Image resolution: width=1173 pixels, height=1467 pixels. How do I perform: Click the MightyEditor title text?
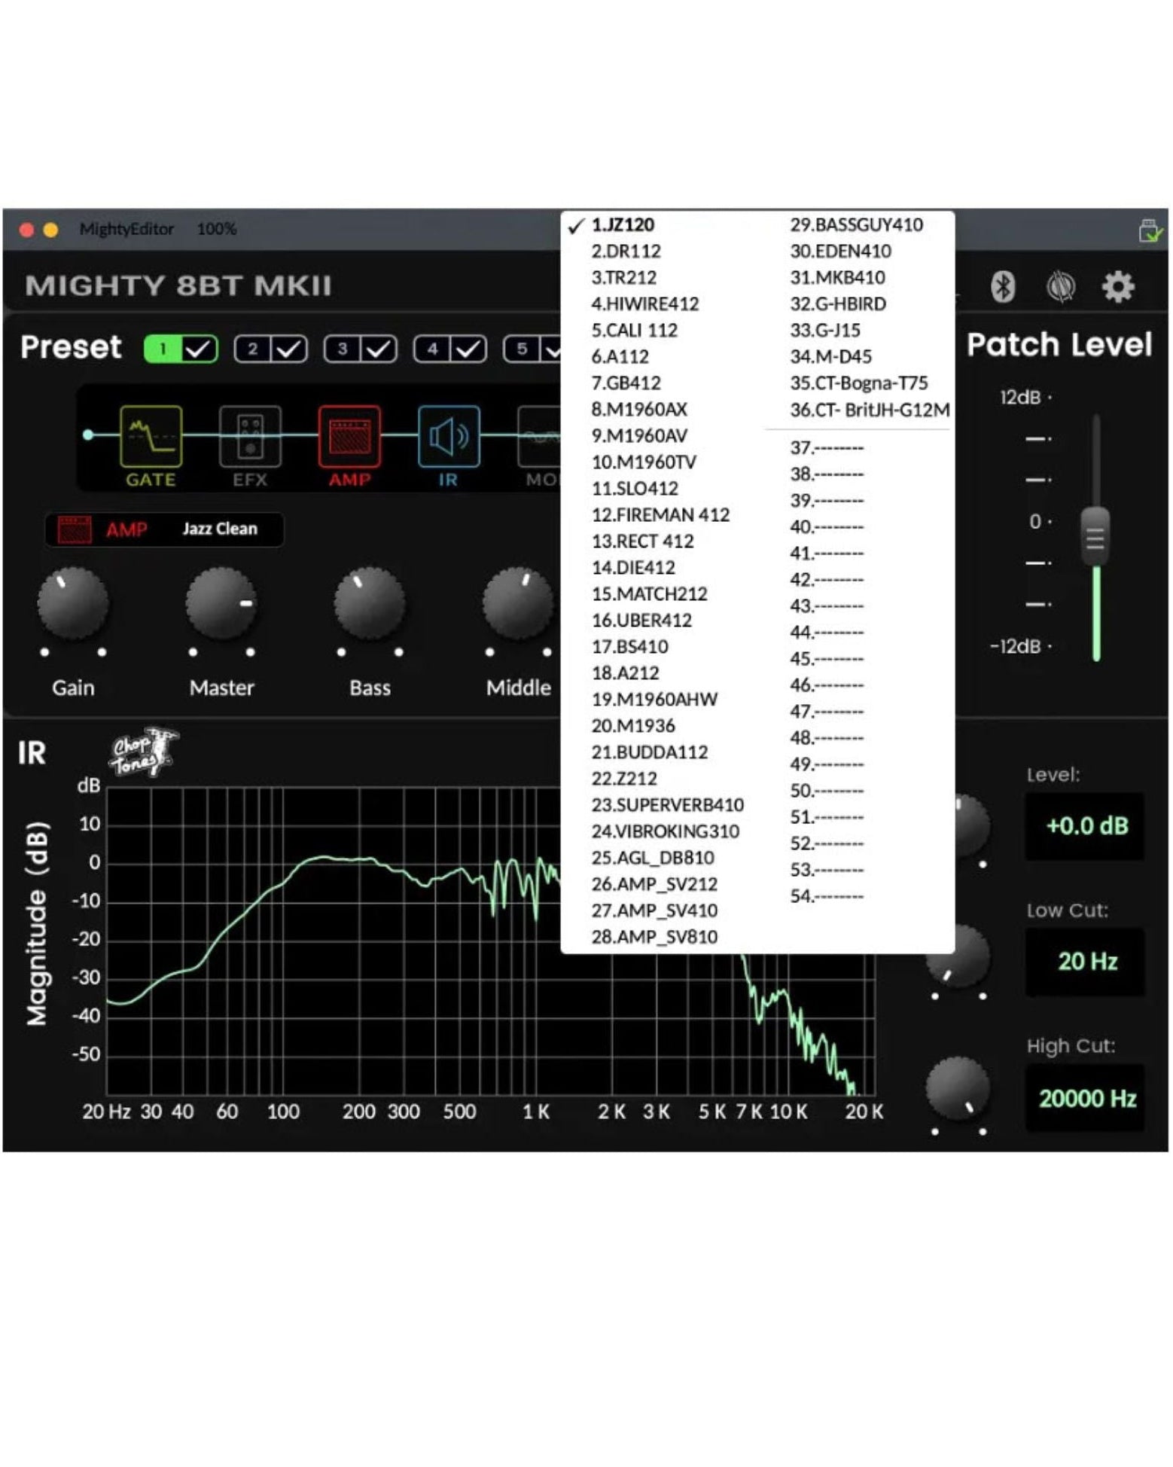[126, 229]
